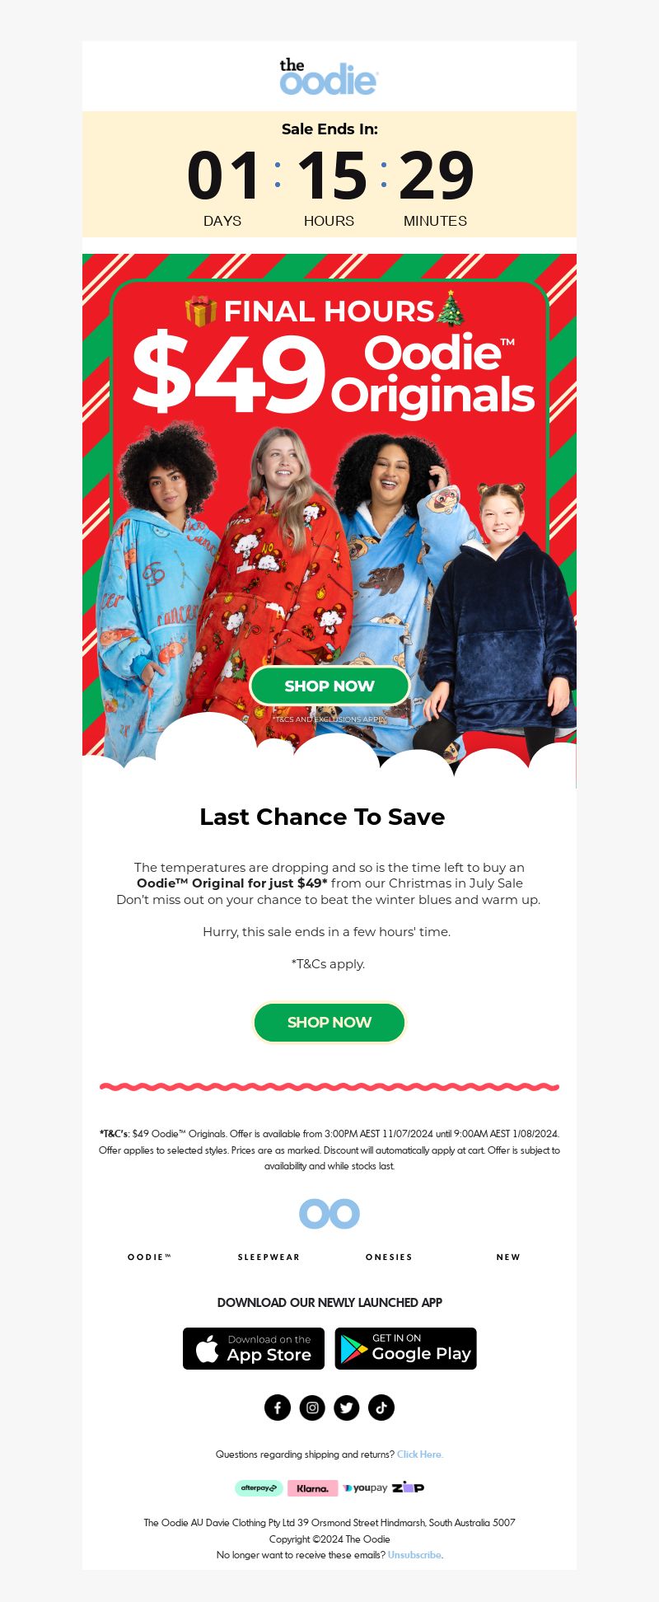This screenshot has width=659, height=1602.
Task: Click the Afterpay payment badge
Action: tap(259, 1487)
